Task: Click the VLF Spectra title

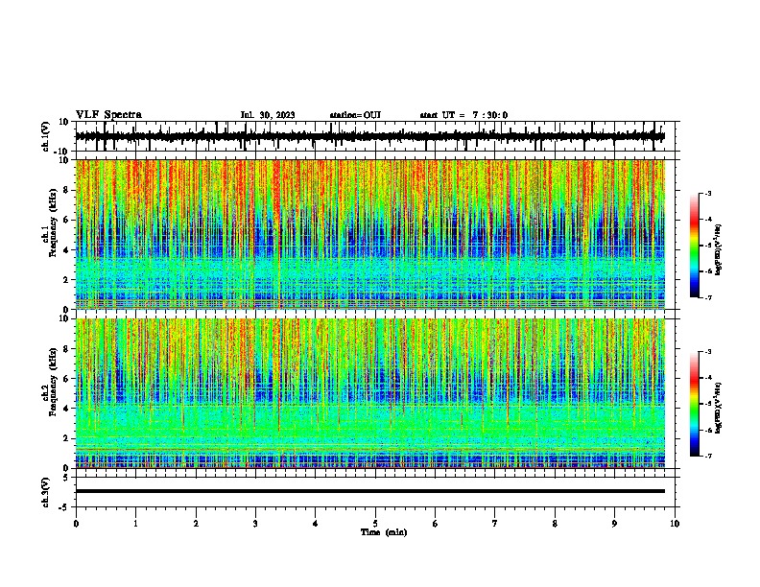Action: (108, 114)
